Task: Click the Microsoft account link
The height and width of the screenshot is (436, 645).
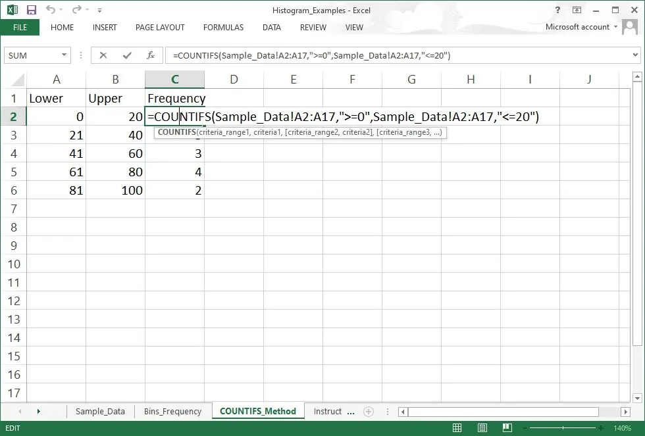Action: click(577, 27)
